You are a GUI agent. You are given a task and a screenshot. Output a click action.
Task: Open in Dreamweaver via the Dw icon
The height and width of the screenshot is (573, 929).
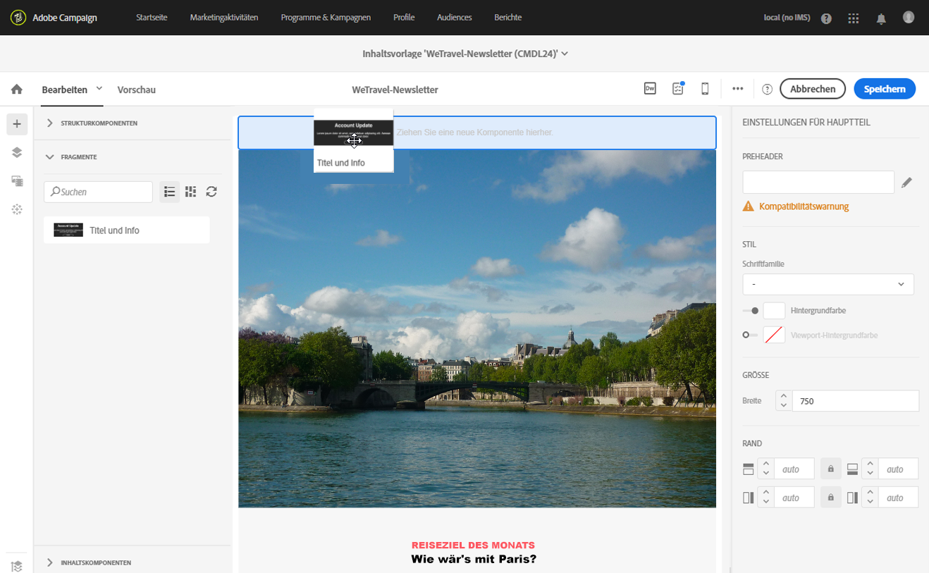point(650,89)
